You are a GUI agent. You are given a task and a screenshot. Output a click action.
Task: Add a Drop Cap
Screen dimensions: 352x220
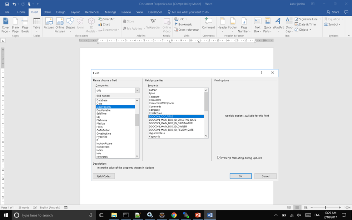(x=289, y=25)
